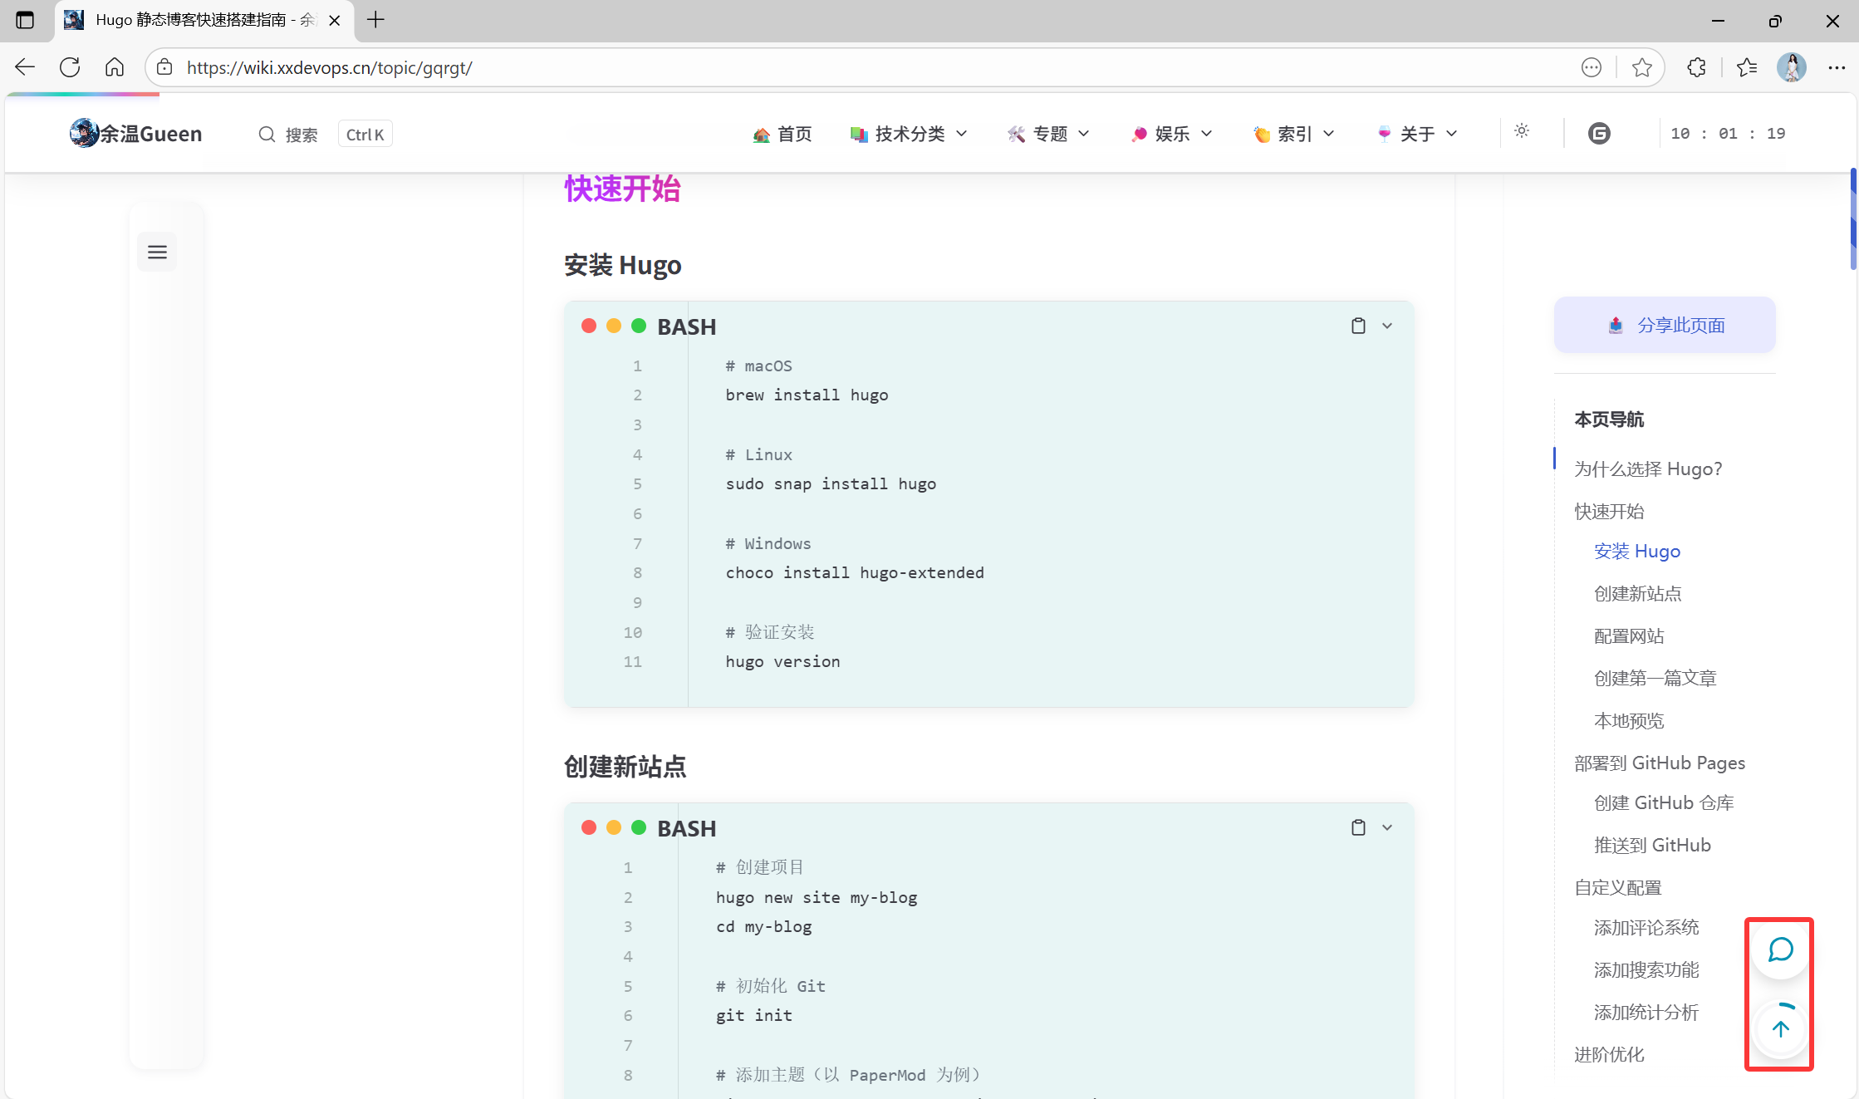Copy the Install Hugo BASH code block
Viewport: 1859px width, 1099px height.
pos(1358,326)
